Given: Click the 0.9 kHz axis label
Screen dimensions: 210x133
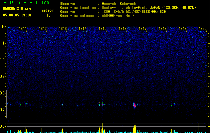Looking at the screenshot, I should point(3,76).
